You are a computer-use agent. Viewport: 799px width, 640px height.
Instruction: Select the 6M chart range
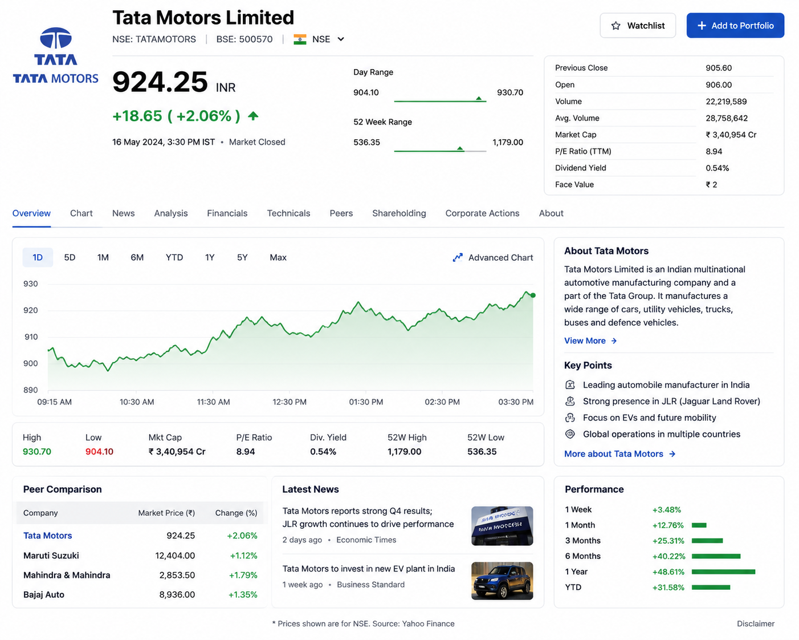[x=137, y=257]
